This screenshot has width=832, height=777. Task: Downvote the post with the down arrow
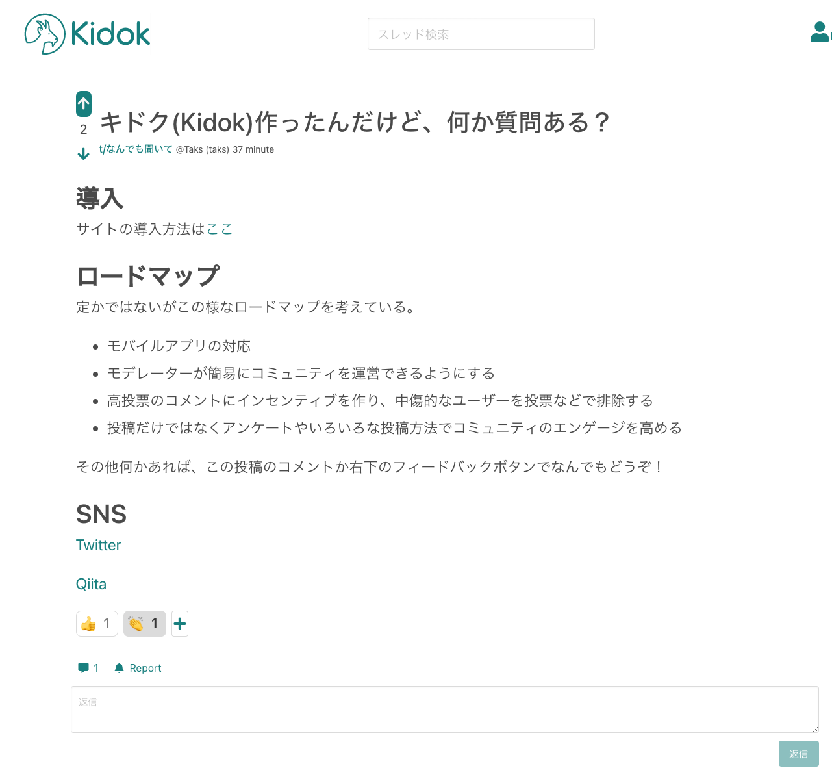pyautogui.click(x=83, y=154)
